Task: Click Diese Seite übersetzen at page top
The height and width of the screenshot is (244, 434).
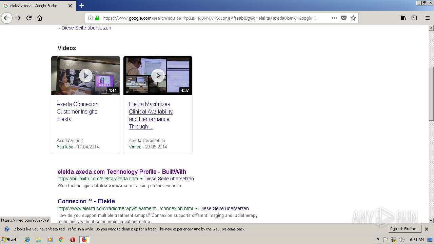Action: point(86,28)
